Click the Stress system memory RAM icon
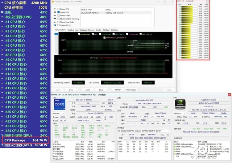The height and width of the screenshot is (163, 232). [55, 18]
